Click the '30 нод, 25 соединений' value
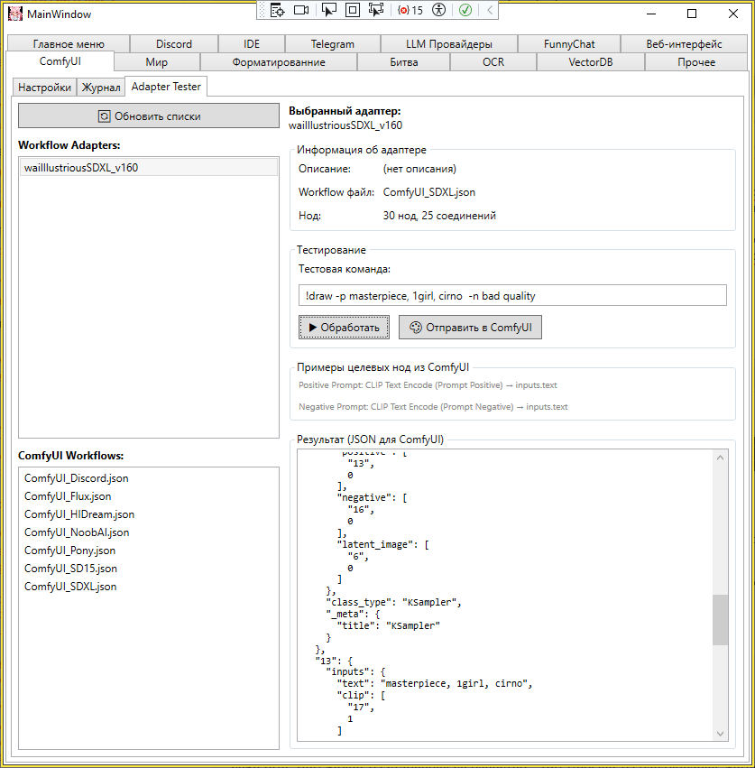 [x=439, y=216]
